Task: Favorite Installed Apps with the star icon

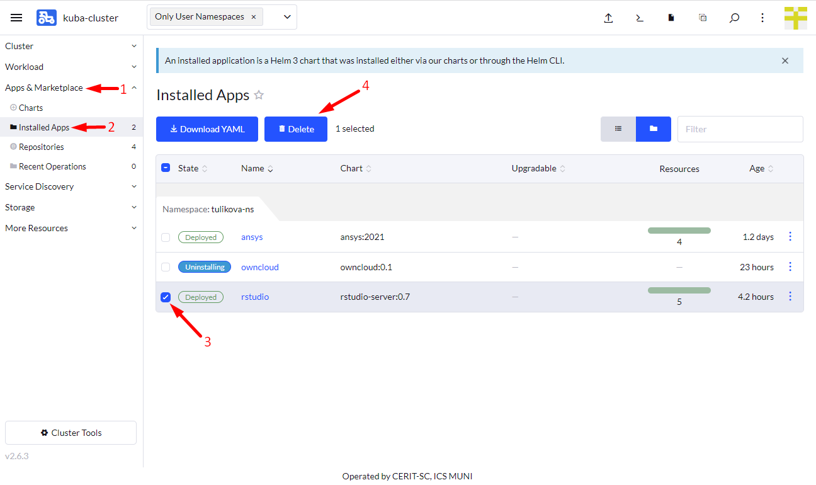Action: click(259, 95)
